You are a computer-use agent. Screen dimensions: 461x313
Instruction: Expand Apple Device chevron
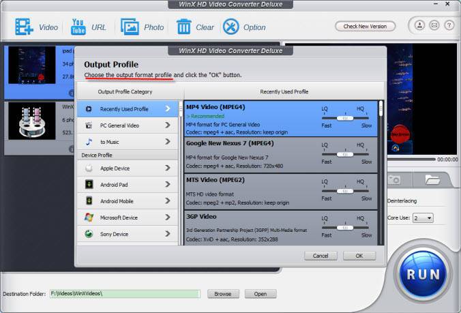[168, 168]
